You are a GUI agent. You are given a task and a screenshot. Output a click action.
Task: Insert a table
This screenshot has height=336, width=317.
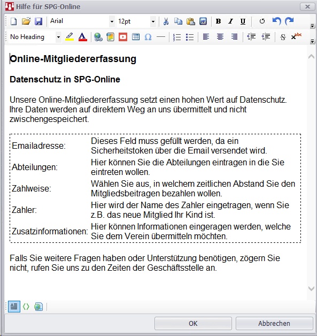tap(136, 37)
